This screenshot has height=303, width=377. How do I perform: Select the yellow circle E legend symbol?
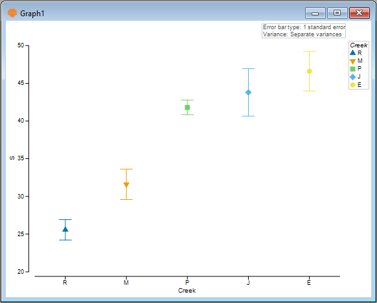tap(353, 85)
